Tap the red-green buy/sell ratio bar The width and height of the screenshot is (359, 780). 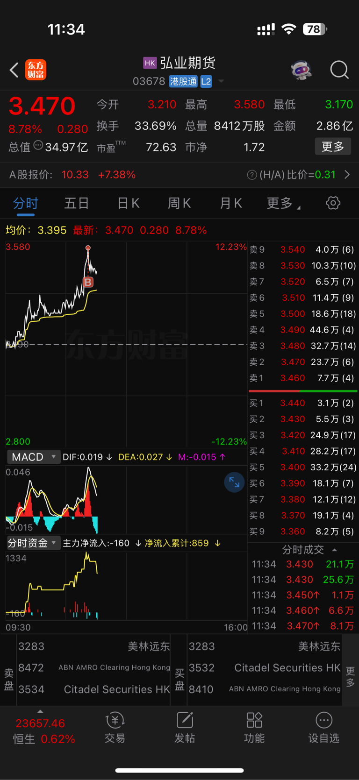[303, 391]
